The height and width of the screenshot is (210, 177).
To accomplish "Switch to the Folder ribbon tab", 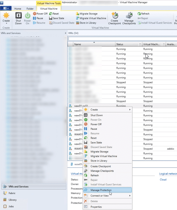I will pyautogui.click(x=30, y=9).
